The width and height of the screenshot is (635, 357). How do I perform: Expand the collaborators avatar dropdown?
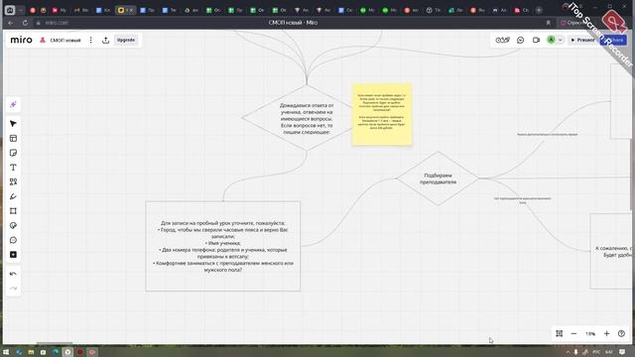coord(560,40)
